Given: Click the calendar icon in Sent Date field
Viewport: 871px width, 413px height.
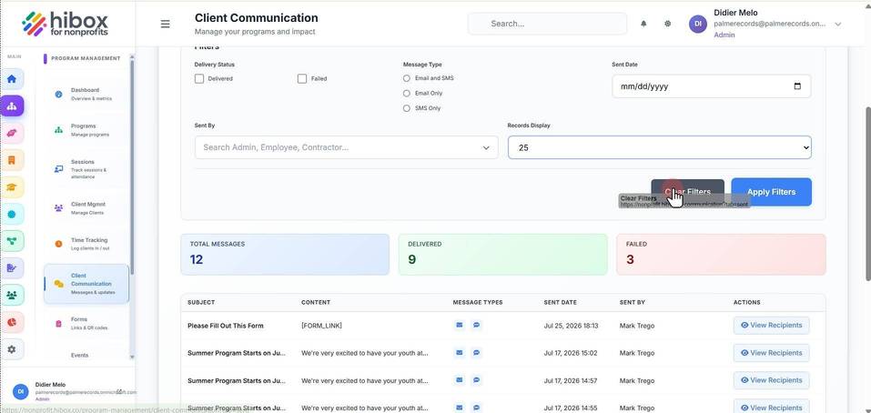Looking at the screenshot, I should (x=797, y=86).
